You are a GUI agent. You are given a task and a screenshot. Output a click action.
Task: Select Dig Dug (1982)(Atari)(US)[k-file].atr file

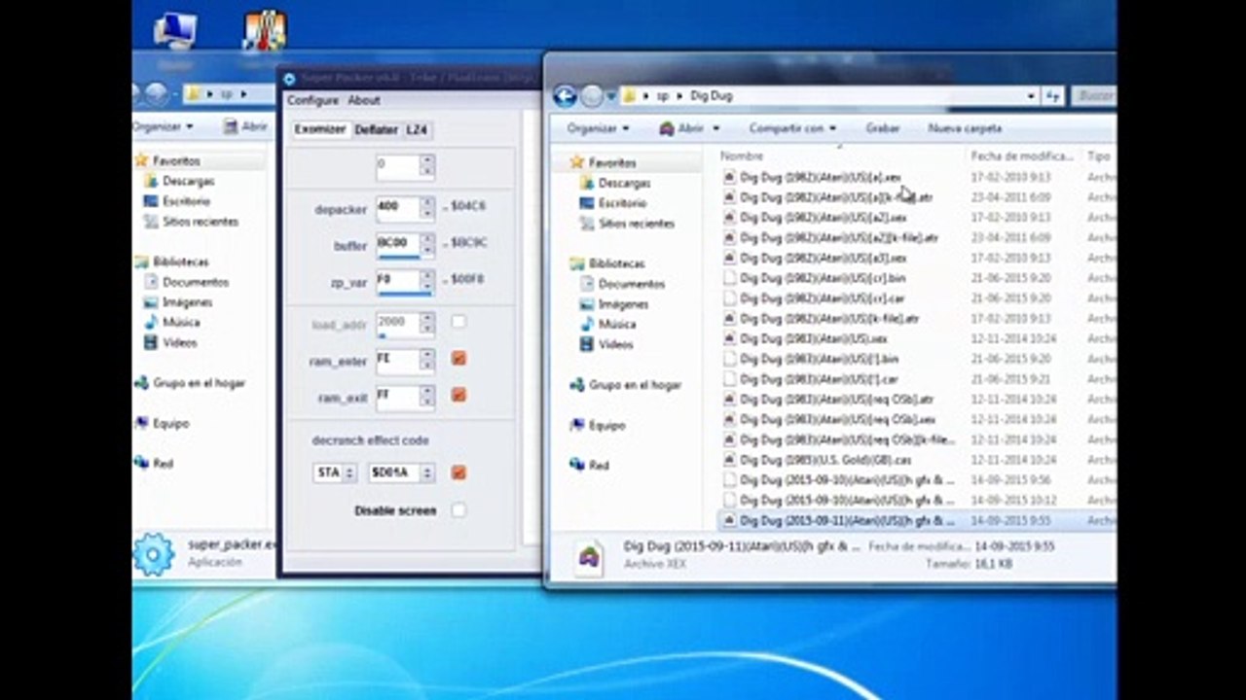coord(829,319)
